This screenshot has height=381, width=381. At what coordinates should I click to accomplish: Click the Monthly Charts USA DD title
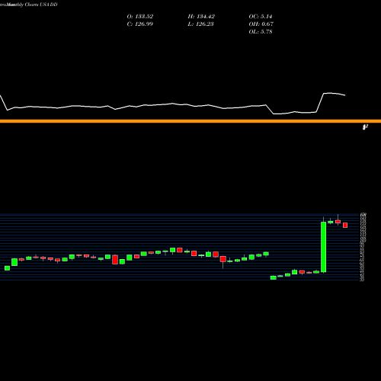28,5
